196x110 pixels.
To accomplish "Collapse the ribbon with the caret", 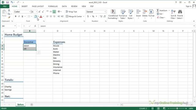I will pos(194,21).
